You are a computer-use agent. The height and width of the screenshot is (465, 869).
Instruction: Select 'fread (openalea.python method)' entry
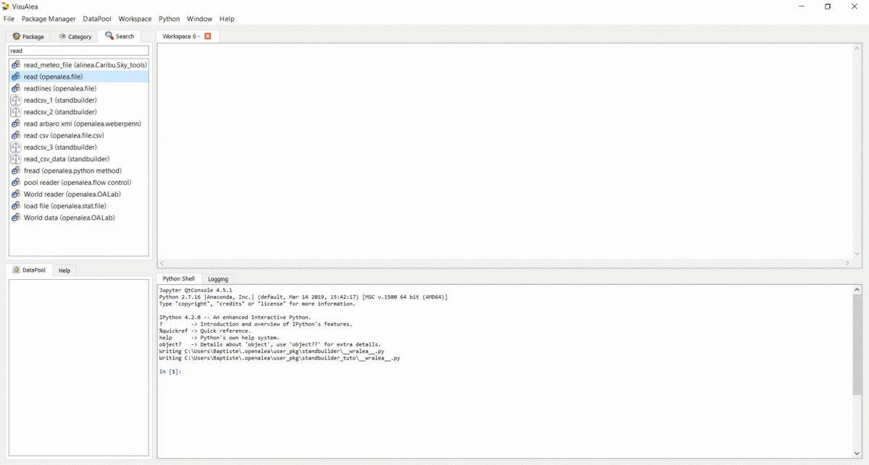78,171
